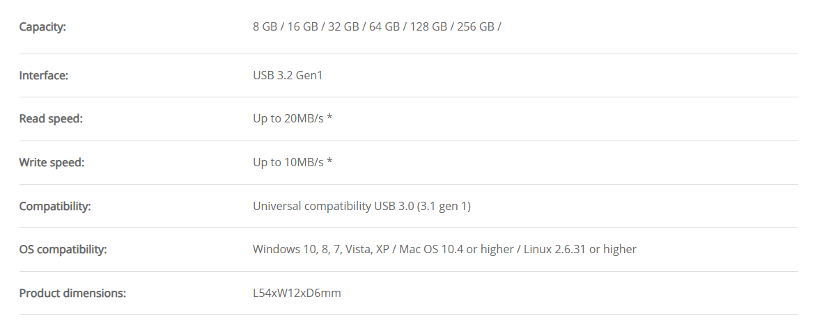Click the "OS compatibility:" label
The height and width of the screenshot is (329, 824).
pos(63,249)
